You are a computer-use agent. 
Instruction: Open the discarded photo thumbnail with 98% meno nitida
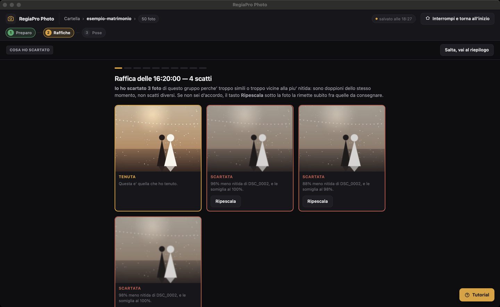(x=158, y=250)
